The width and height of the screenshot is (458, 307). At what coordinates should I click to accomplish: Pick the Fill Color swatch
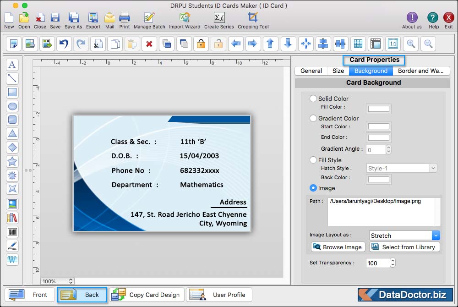point(379,109)
